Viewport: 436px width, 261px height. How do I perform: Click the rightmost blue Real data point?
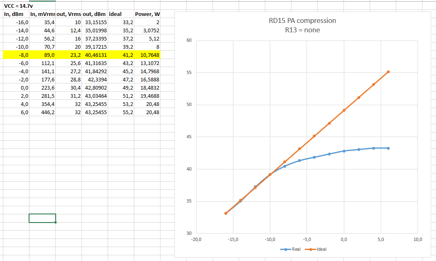click(388, 148)
